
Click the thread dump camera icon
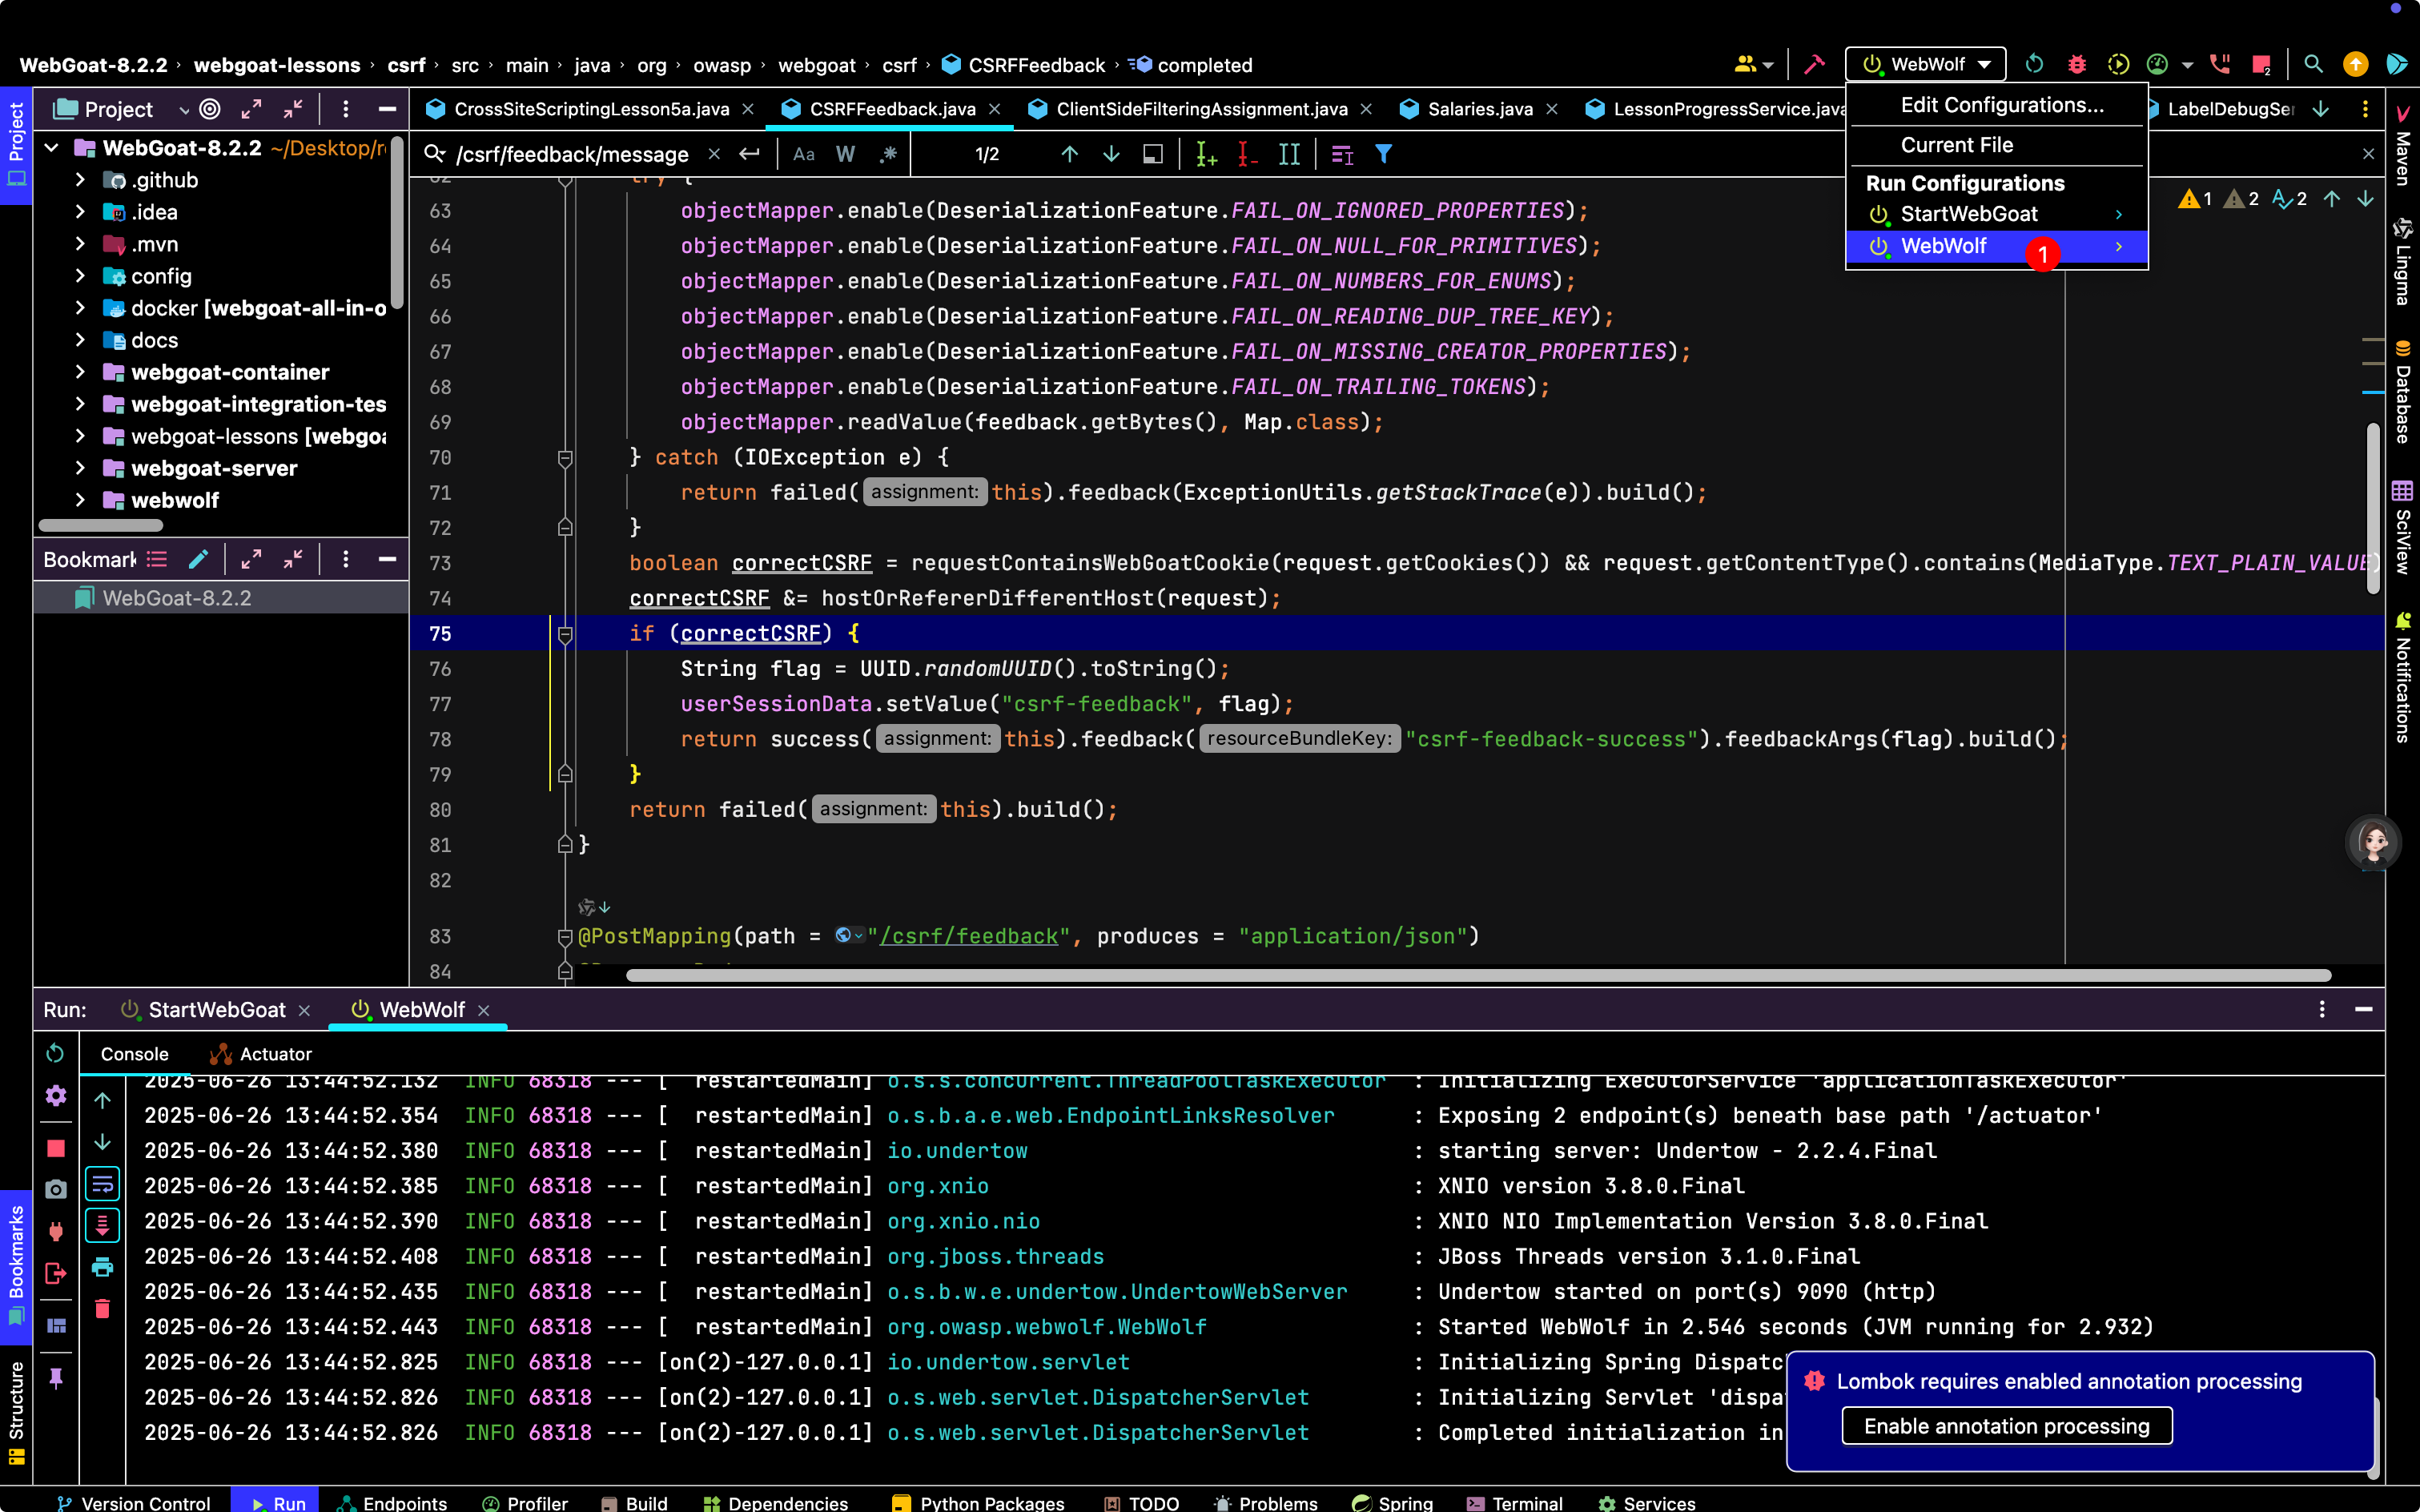click(x=56, y=1189)
